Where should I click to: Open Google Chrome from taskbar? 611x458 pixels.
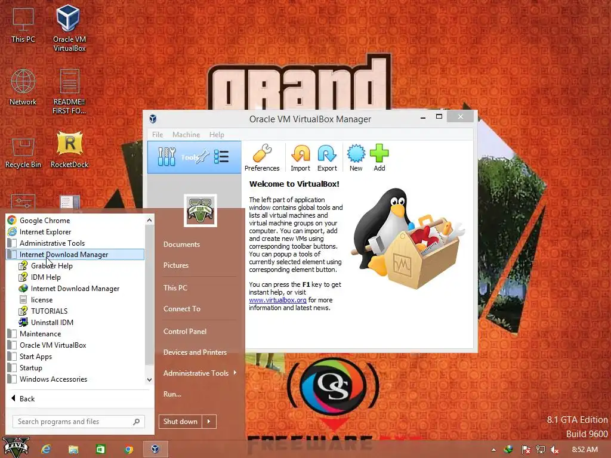tap(128, 450)
